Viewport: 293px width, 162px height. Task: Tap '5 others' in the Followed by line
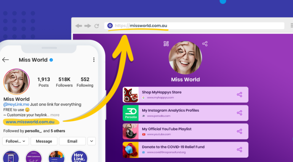tap(58, 131)
